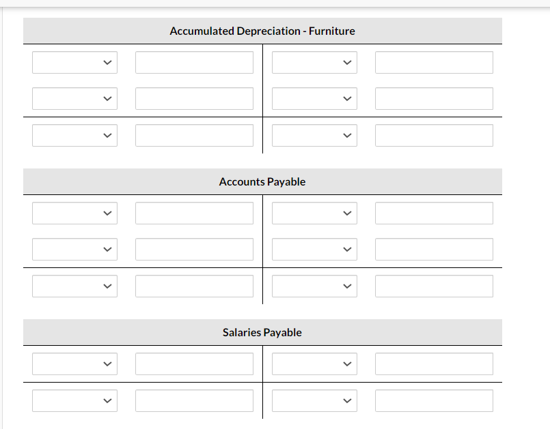Viewport: 550px width, 429px height.
Task: Expand the second credit-side dropdown in Accumulated Depreciation
Action: [314, 98]
